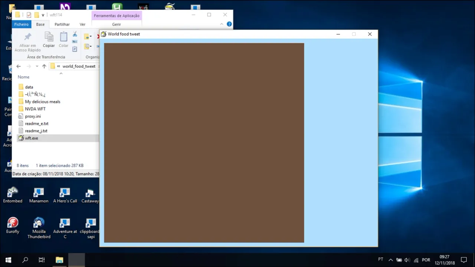Image resolution: width=475 pixels, height=267 pixels.
Task: Click the Nome column header
Action: [23, 77]
